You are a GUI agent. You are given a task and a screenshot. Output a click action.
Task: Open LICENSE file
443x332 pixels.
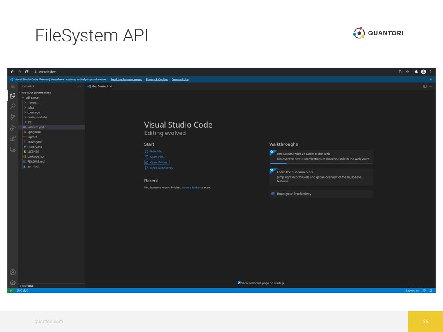tap(33, 152)
